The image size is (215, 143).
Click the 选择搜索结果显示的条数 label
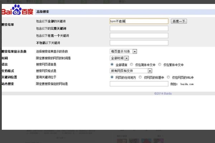52,51
